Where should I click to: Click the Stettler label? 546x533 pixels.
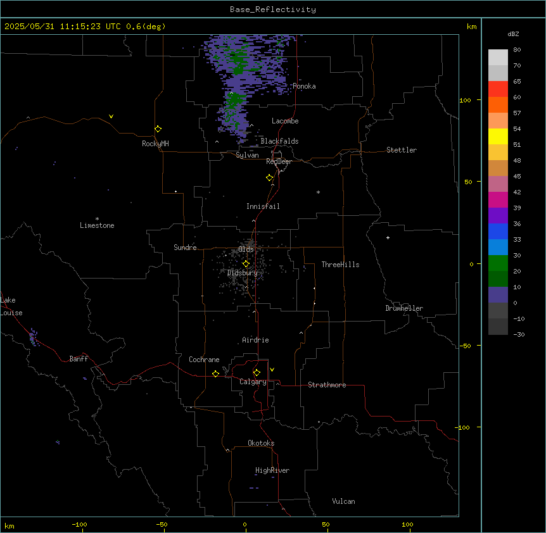pos(402,150)
